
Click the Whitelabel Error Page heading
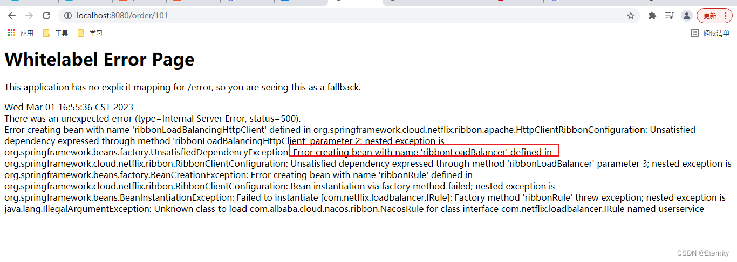(99, 59)
